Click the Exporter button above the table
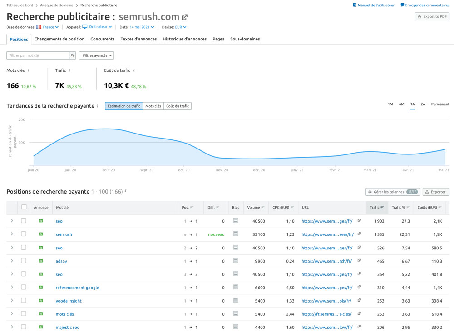The image size is (454, 333). (436, 192)
